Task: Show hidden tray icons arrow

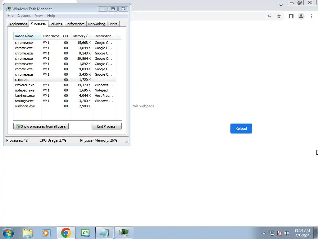Action: (264, 233)
